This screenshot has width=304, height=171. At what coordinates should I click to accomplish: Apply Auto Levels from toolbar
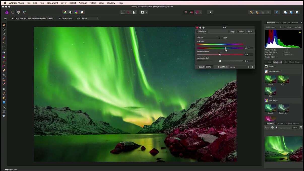point(65,12)
